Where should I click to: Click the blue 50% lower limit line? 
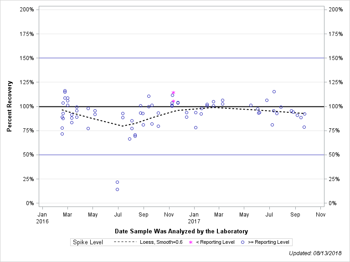click(x=181, y=155)
